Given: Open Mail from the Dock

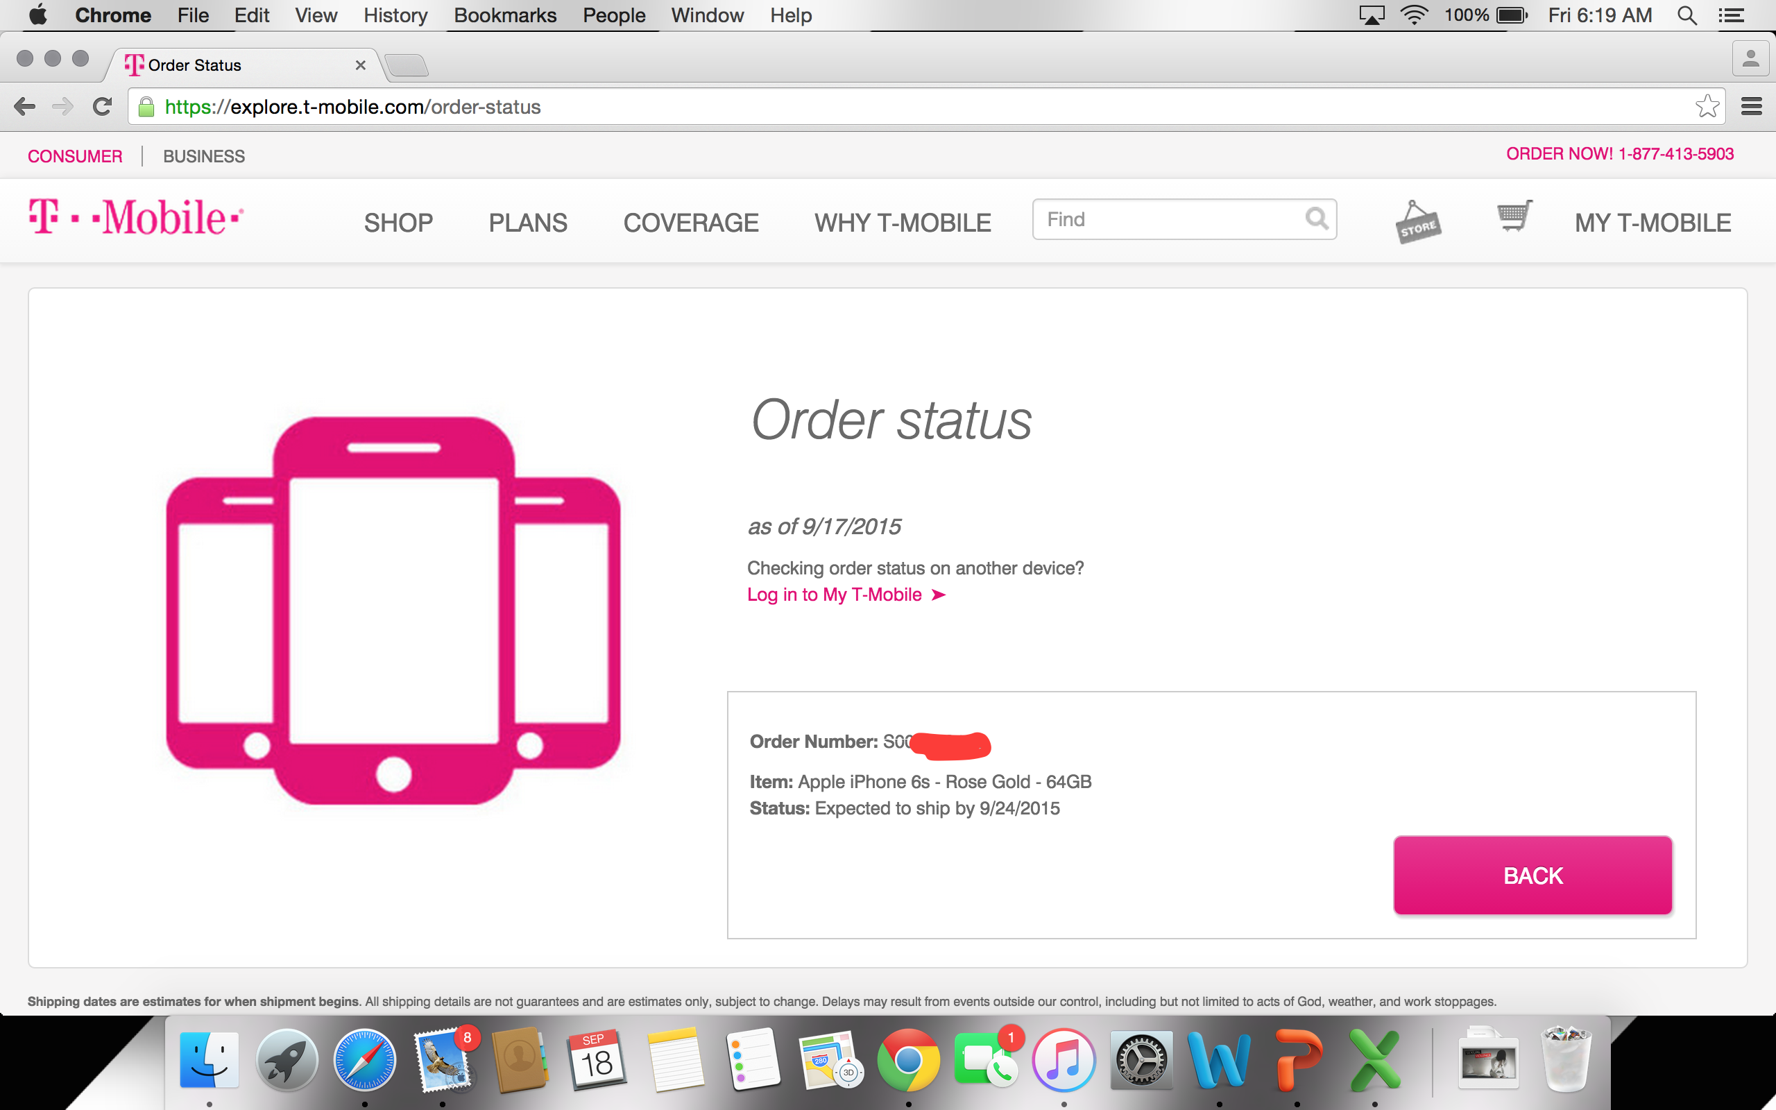Looking at the screenshot, I should [443, 1060].
